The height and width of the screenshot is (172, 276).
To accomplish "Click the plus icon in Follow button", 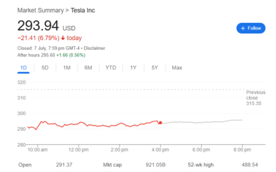I will [x=243, y=28].
